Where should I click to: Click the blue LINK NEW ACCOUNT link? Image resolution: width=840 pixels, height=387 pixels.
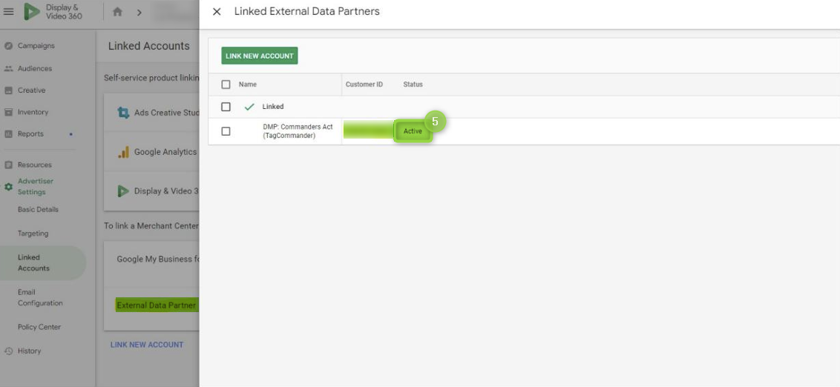pyautogui.click(x=147, y=345)
